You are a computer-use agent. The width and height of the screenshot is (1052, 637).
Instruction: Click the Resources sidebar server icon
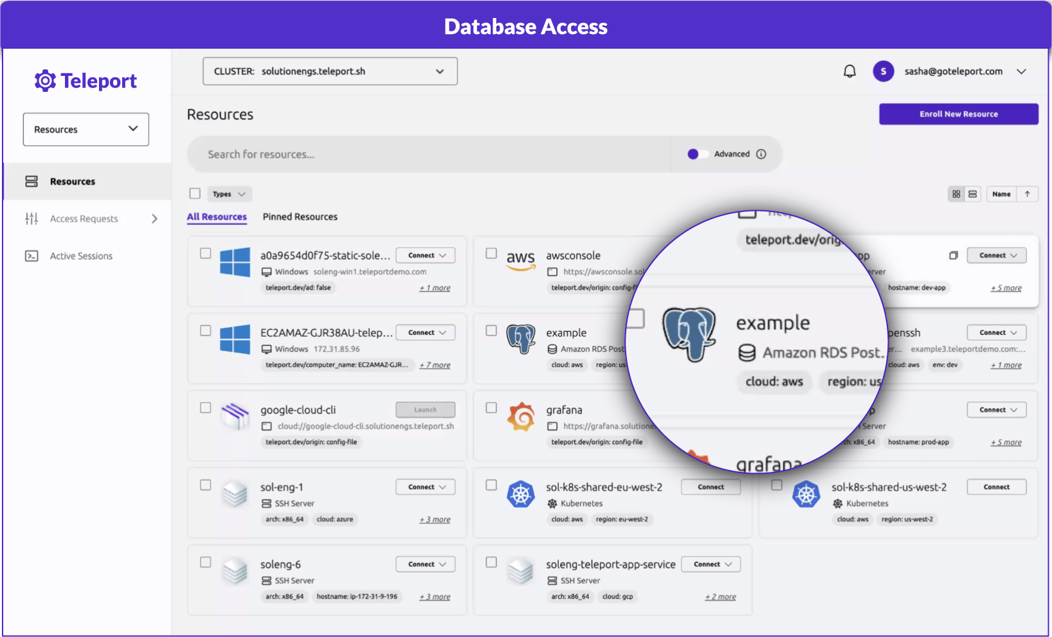click(x=32, y=182)
